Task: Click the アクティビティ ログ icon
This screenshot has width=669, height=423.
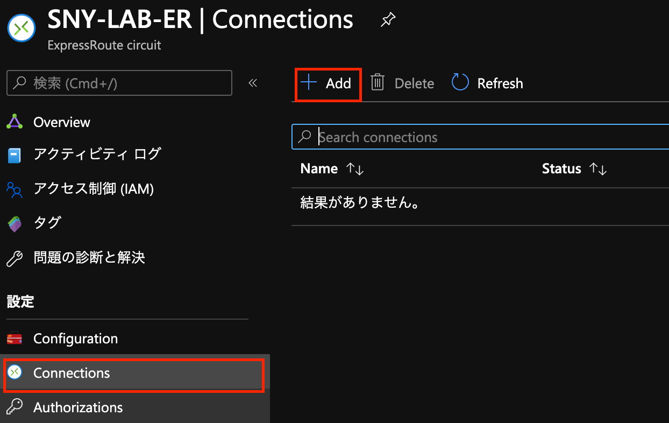Action: tap(15, 155)
